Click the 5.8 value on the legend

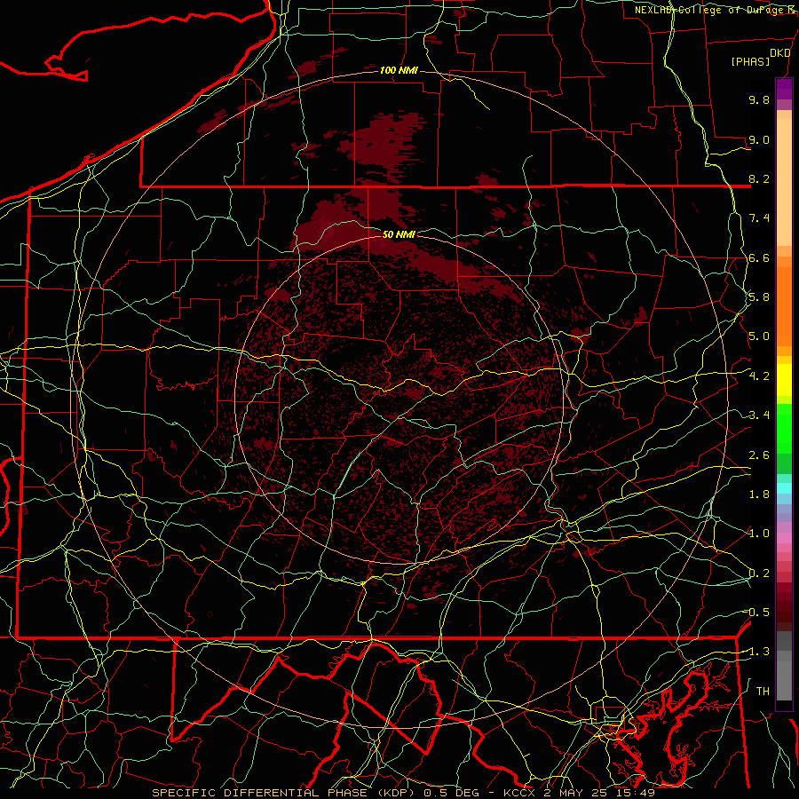pyautogui.click(x=759, y=297)
